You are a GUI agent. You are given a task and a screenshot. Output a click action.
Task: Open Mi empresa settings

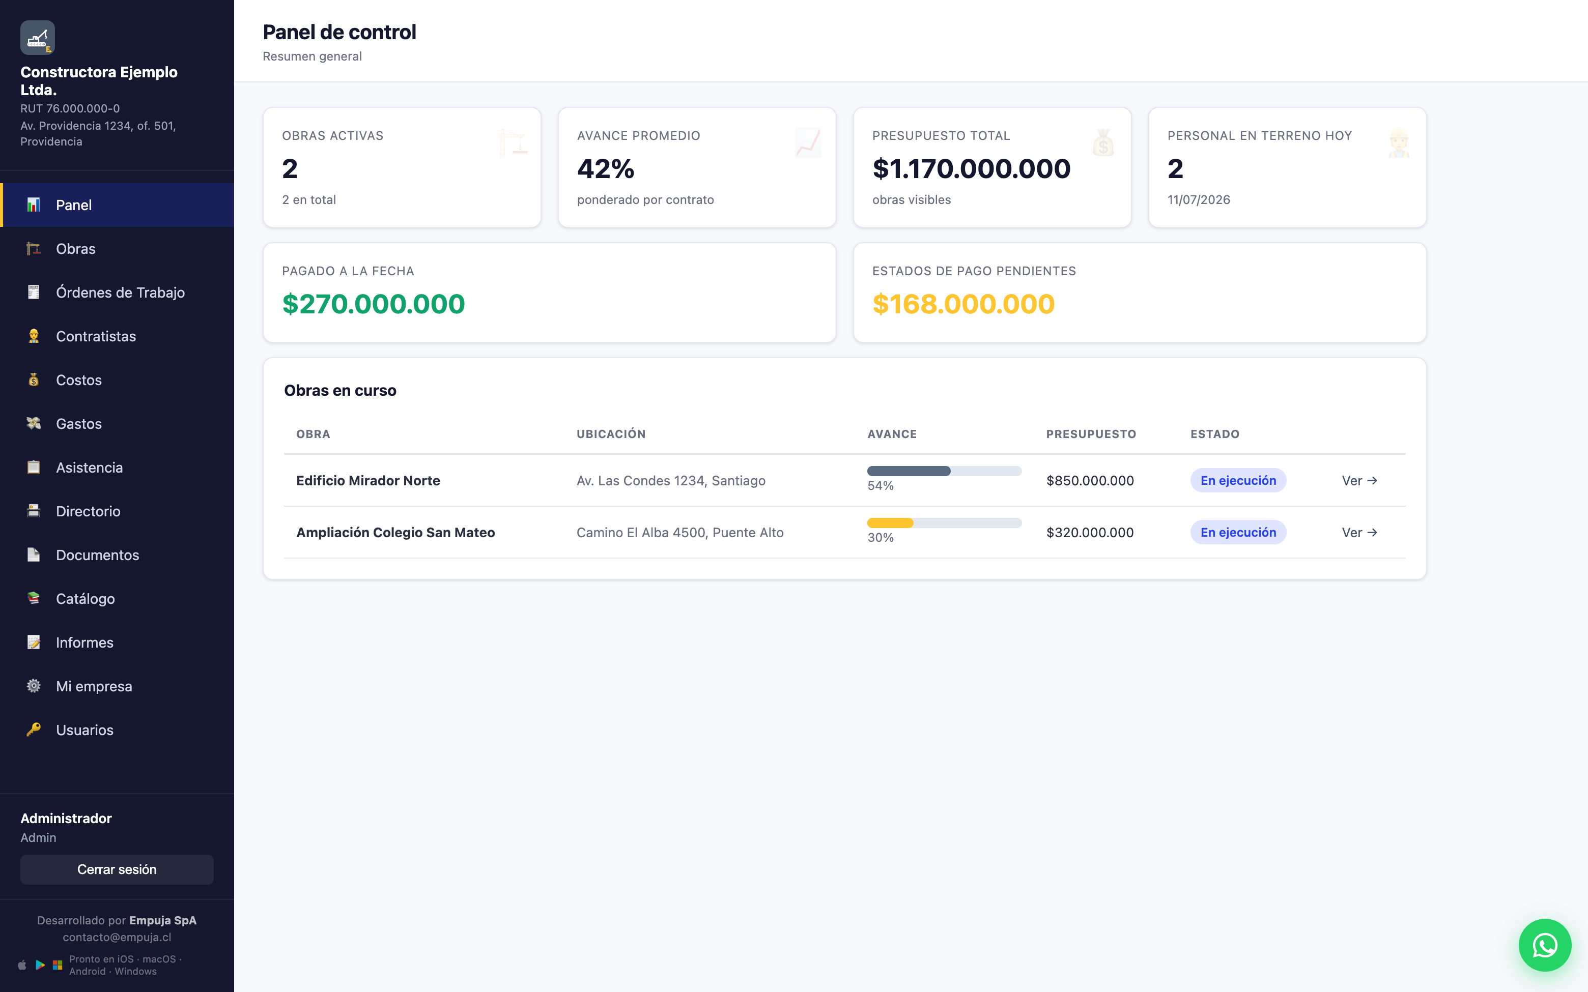[117, 686]
